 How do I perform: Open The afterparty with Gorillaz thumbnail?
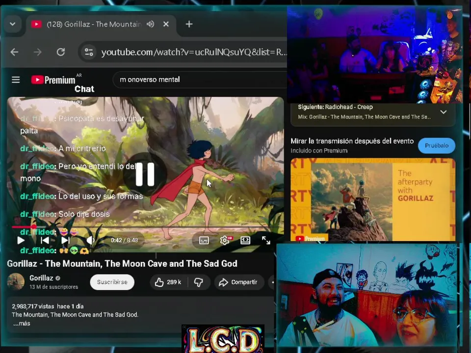coord(373,200)
